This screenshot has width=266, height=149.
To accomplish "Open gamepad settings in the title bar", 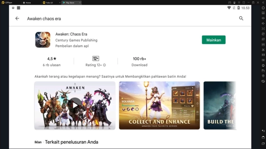I will coord(230,2).
